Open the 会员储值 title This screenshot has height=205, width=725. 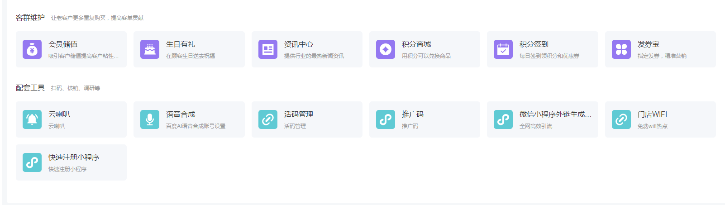63,44
